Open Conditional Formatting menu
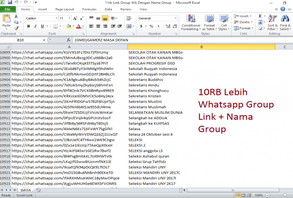This screenshot has height=198, width=293. [x=191, y=22]
